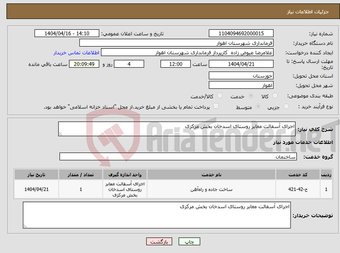Click the ساعت باقی مانده label
340x253 pixels.
pyautogui.click(x=48, y=64)
